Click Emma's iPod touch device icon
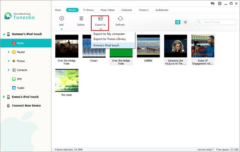The image size is (240, 152). [8, 97]
